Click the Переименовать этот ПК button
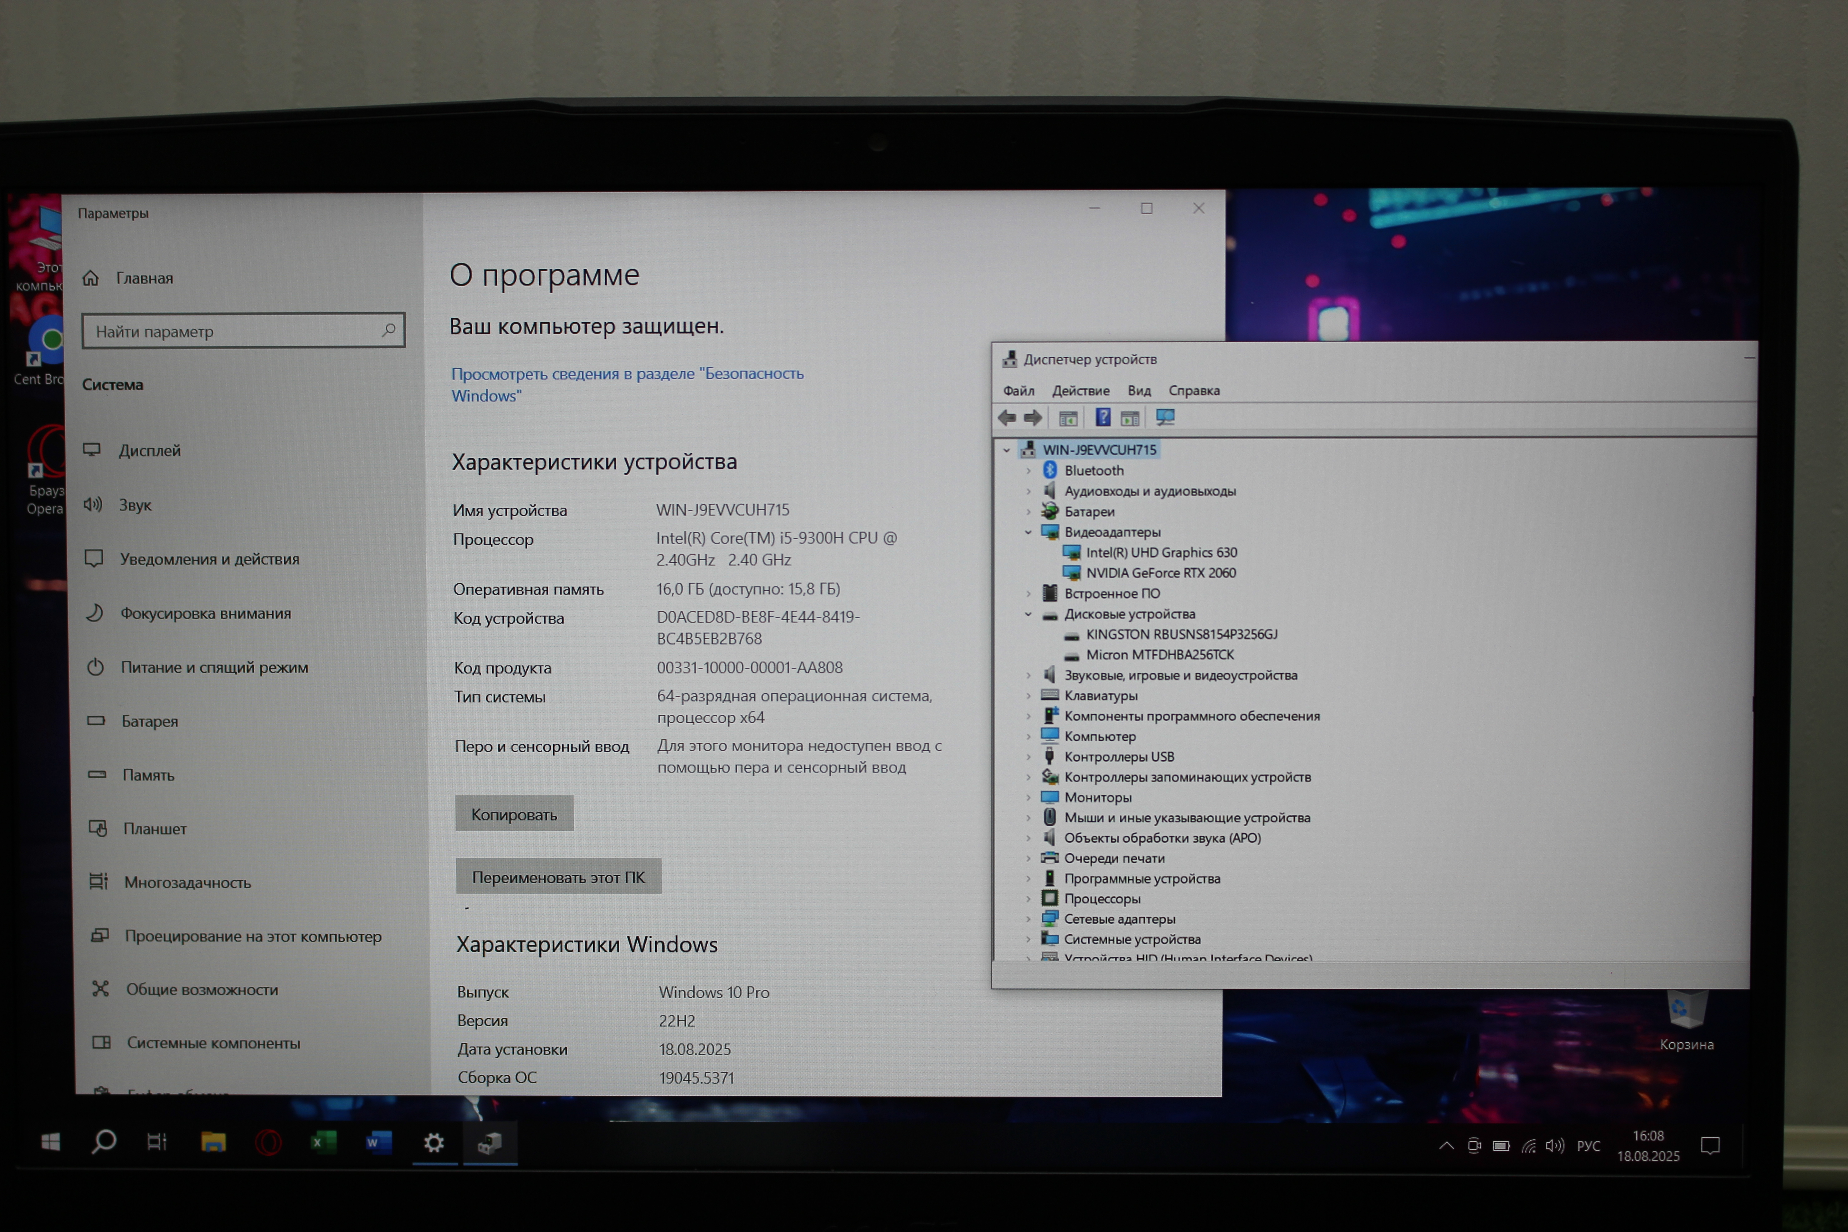 point(558,877)
